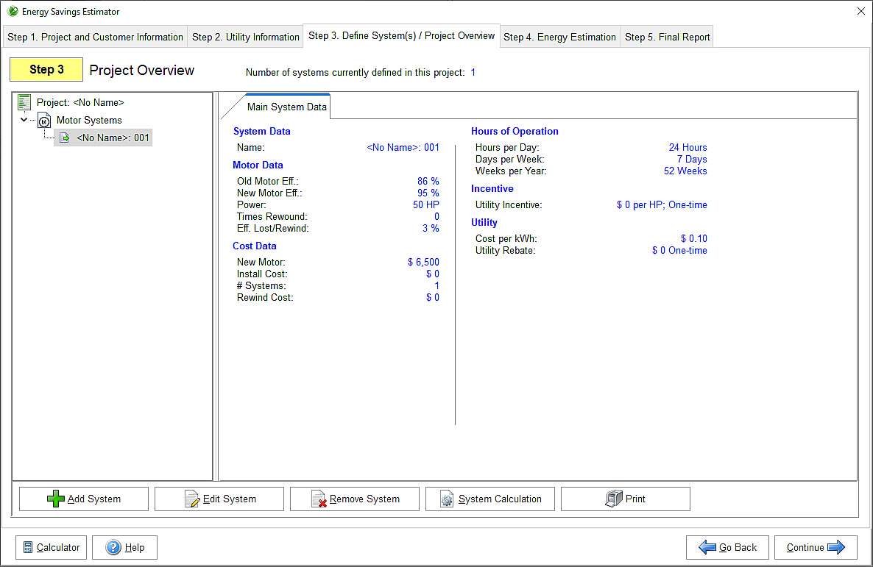Image resolution: width=873 pixels, height=567 pixels.
Task: Select the <No Name>: 001 system item
Action: tap(113, 138)
